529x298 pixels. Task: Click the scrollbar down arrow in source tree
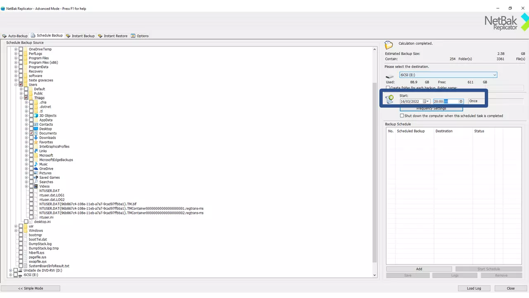pyautogui.click(x=374, y=275)
